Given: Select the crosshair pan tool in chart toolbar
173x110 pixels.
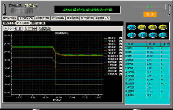Looking at the screenshot, I should coord(6,29).
